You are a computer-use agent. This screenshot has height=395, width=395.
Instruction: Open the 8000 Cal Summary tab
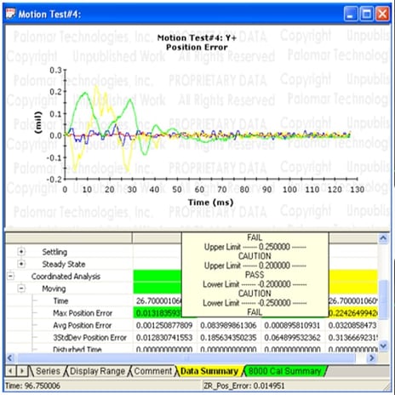(x=285, y=371)
